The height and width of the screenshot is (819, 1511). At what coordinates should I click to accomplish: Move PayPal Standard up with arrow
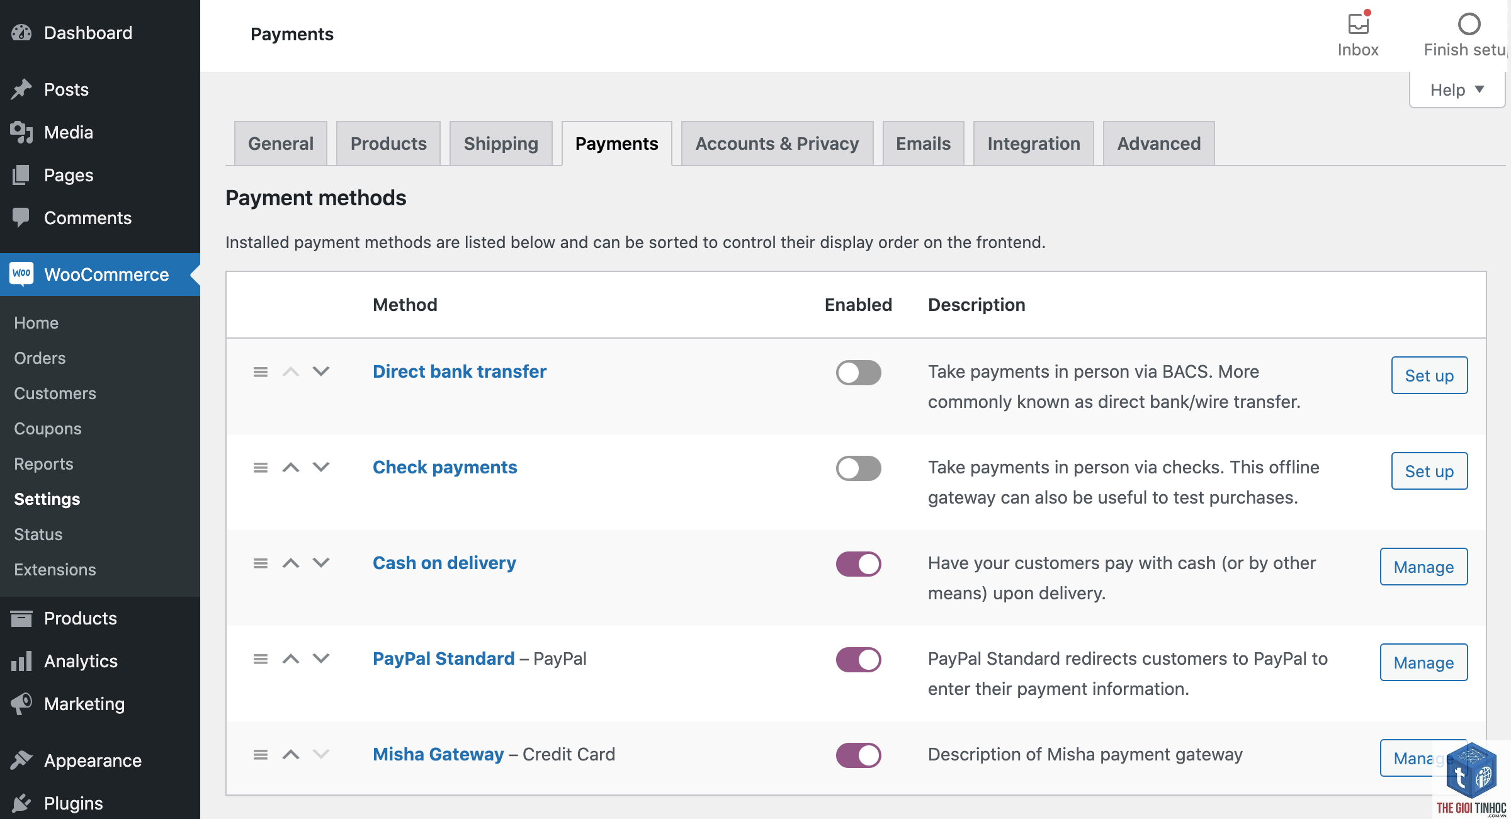pyautogui.click(x=291, y=658)
